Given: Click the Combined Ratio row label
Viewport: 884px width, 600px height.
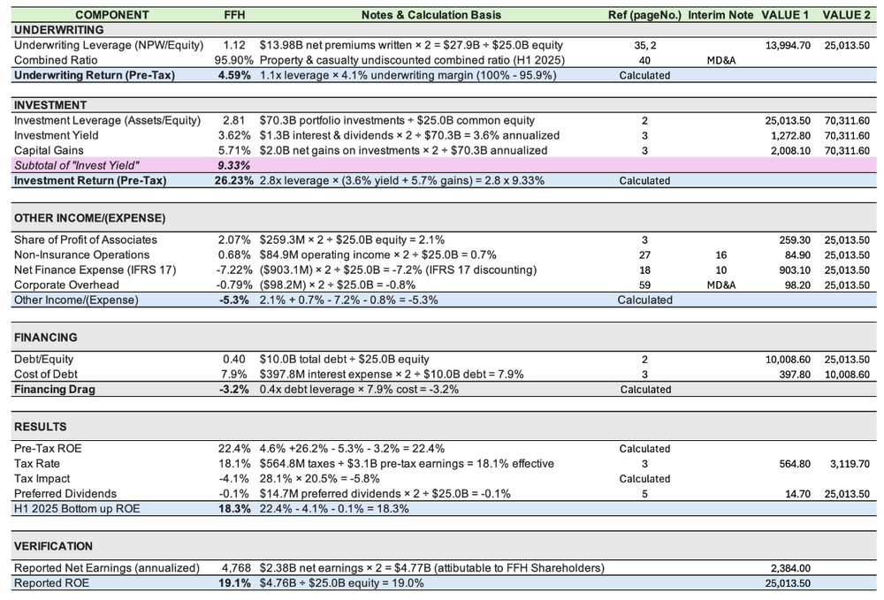Looking at the screenshot, I should [x=55, y=60].
